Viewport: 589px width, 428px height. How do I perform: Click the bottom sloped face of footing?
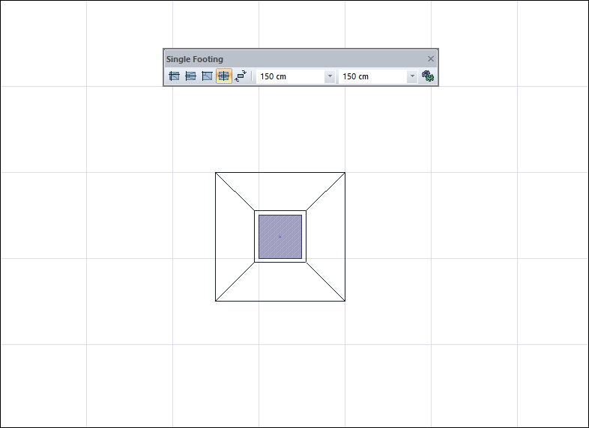pos(280,282)
